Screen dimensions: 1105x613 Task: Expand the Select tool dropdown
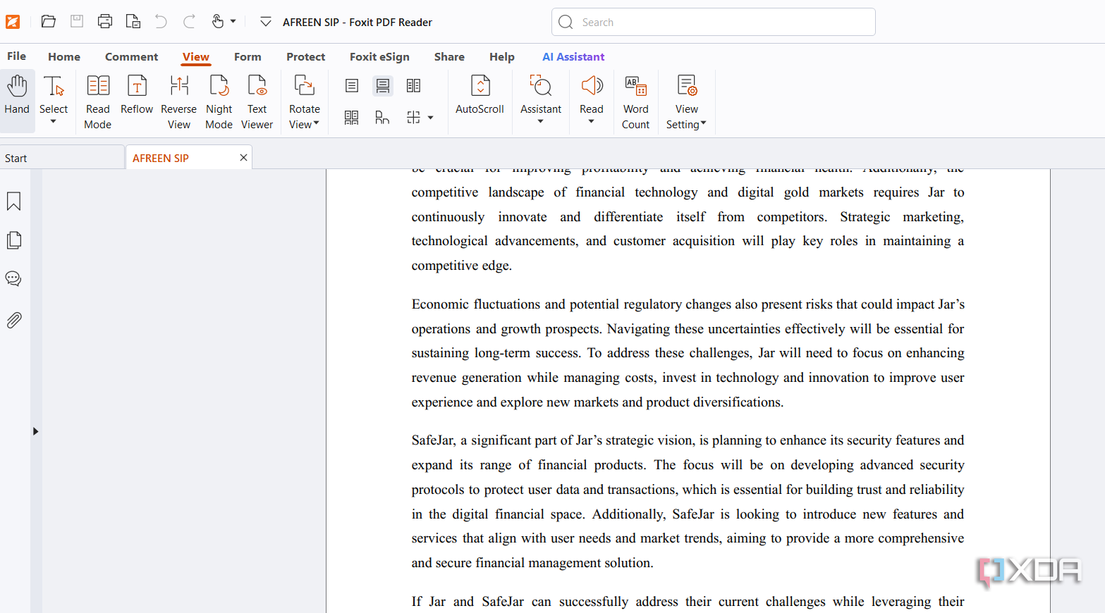(x=54, y=122)
